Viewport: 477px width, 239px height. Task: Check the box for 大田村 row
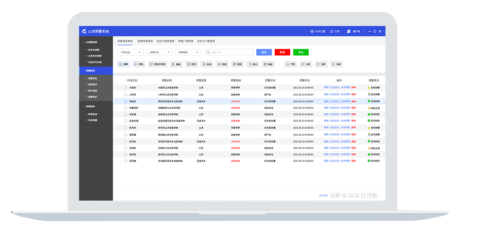[126, 88]
